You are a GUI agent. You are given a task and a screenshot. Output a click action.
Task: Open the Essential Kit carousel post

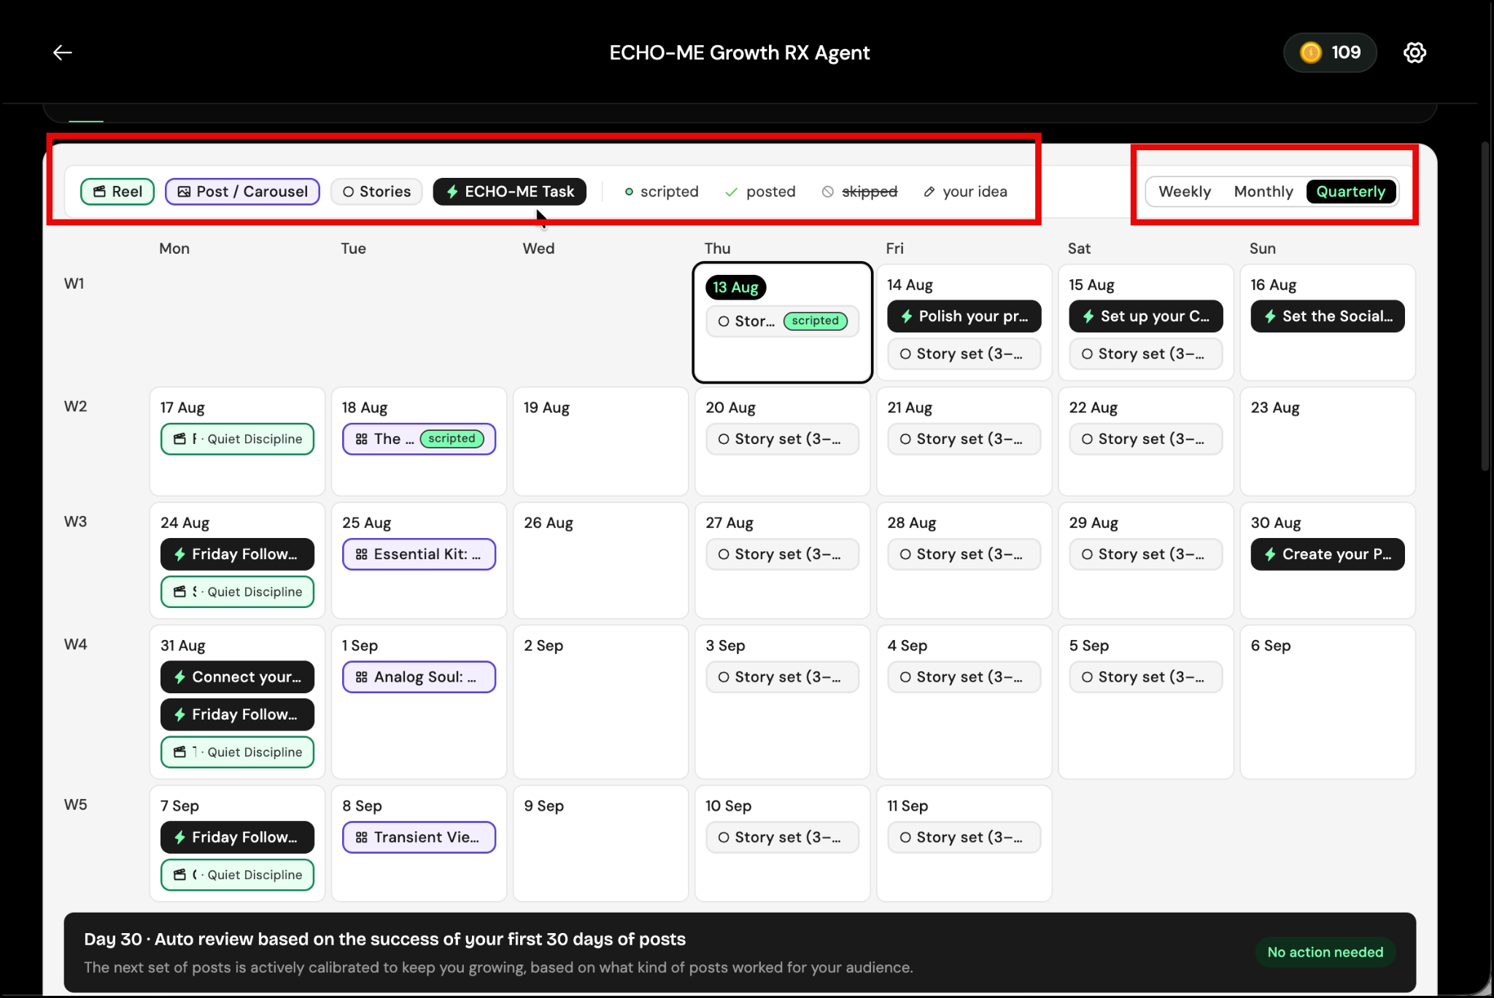[419, 554]
